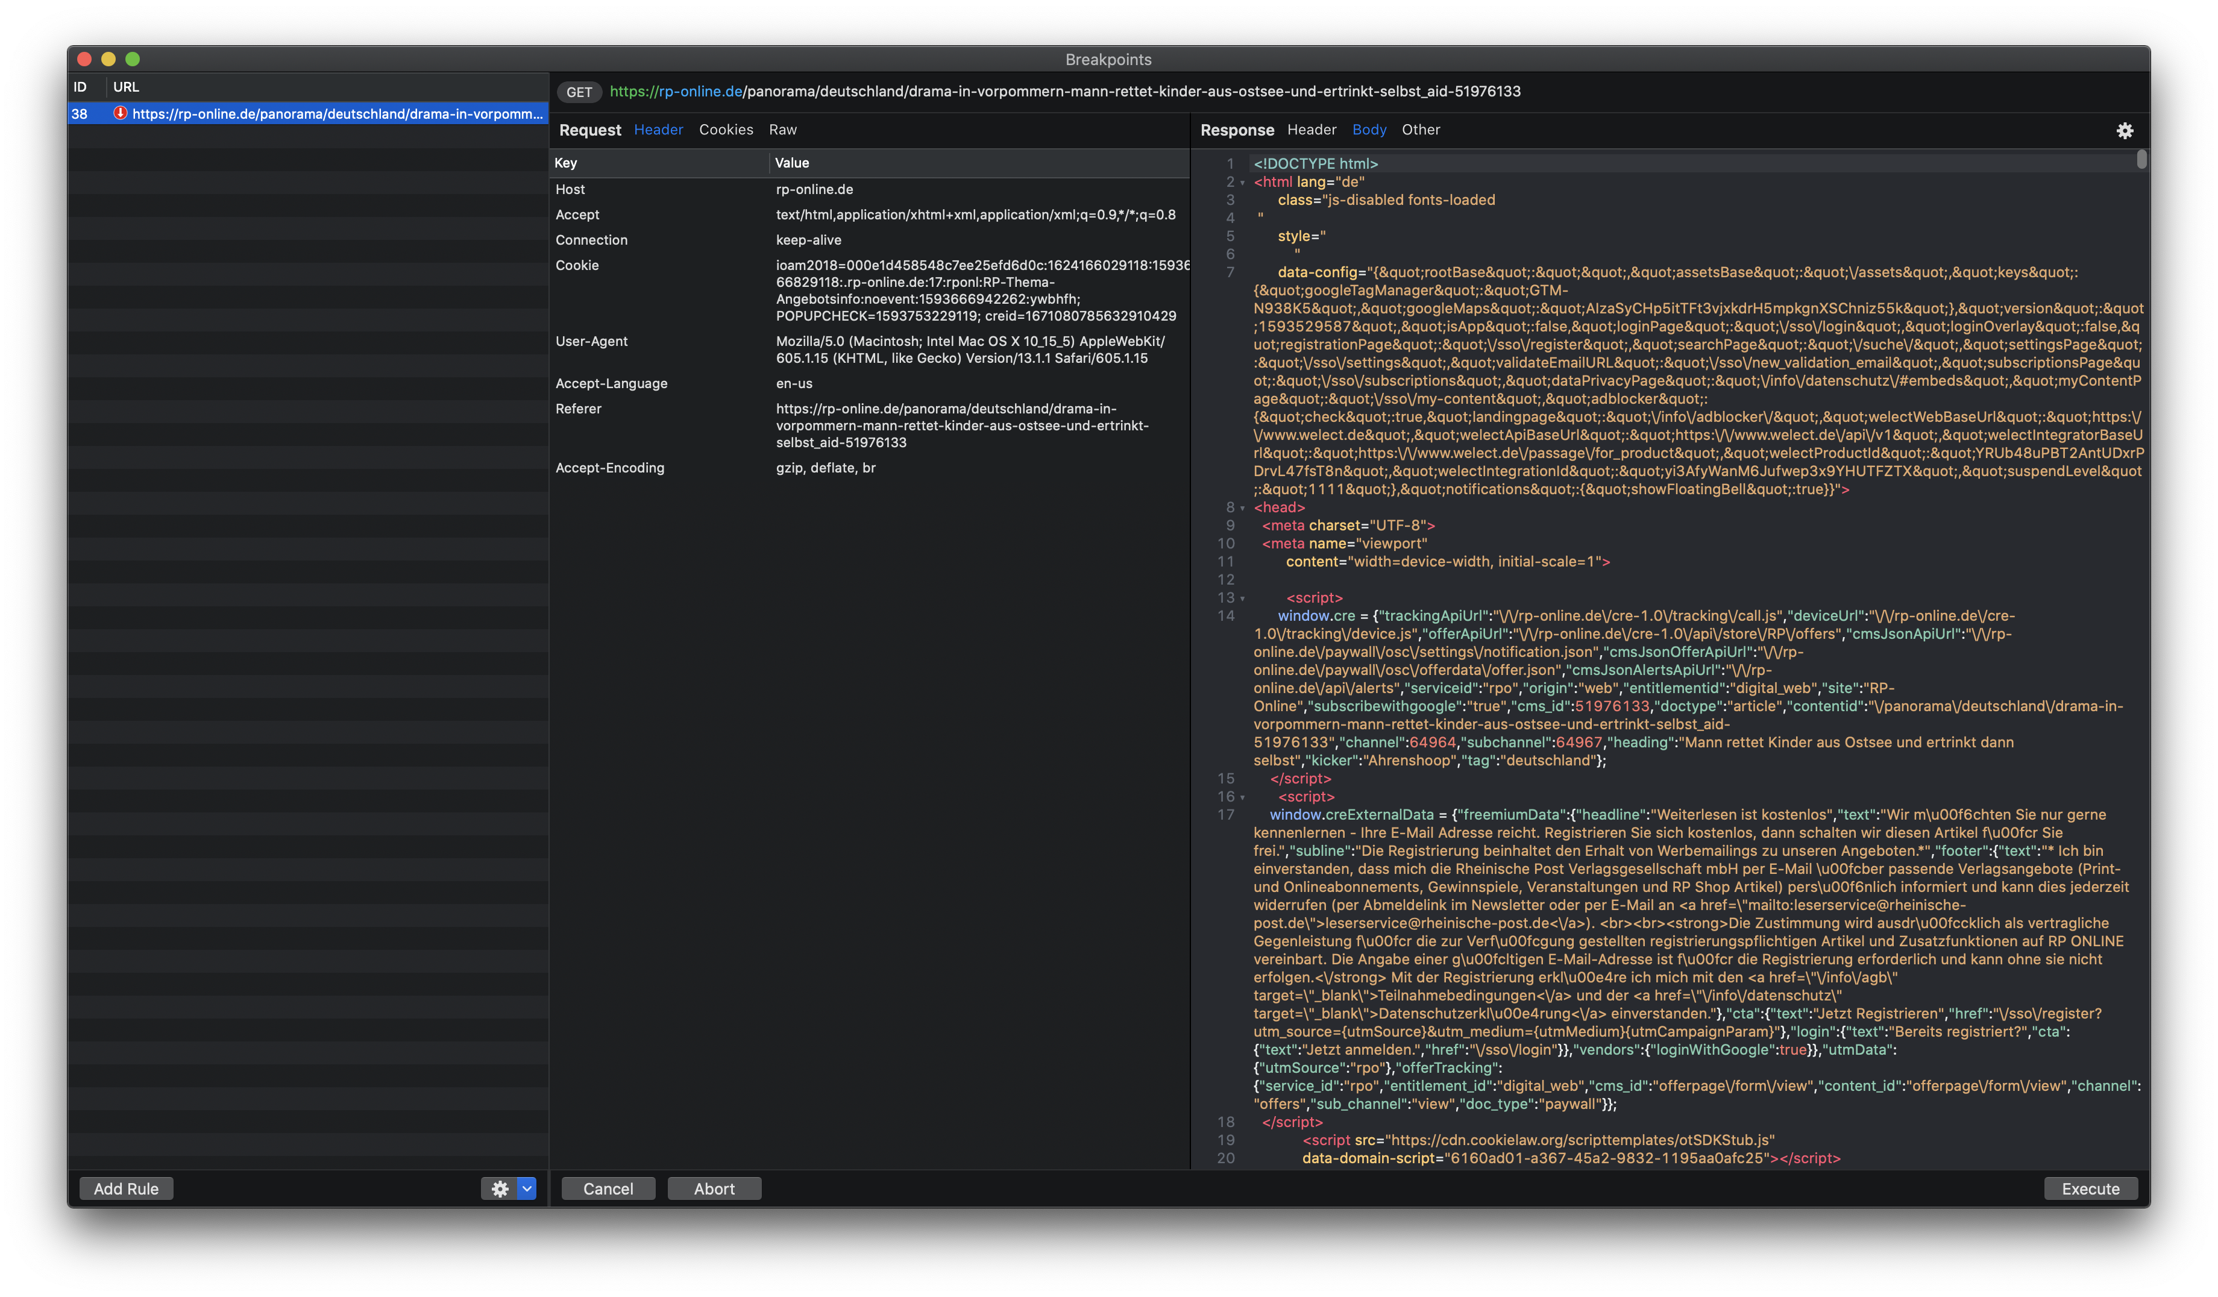Open the blue dropdown arrow next to gear
Screen dimensions: 2218x1297
(x=526, y=1189)
